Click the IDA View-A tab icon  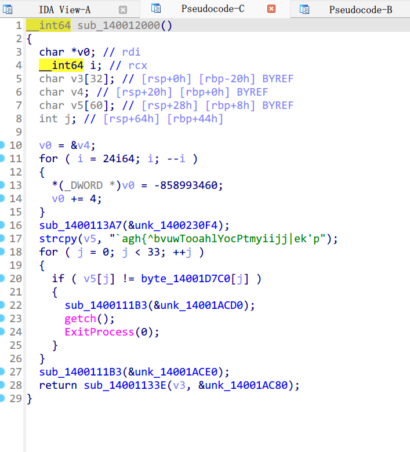point(8,9)
